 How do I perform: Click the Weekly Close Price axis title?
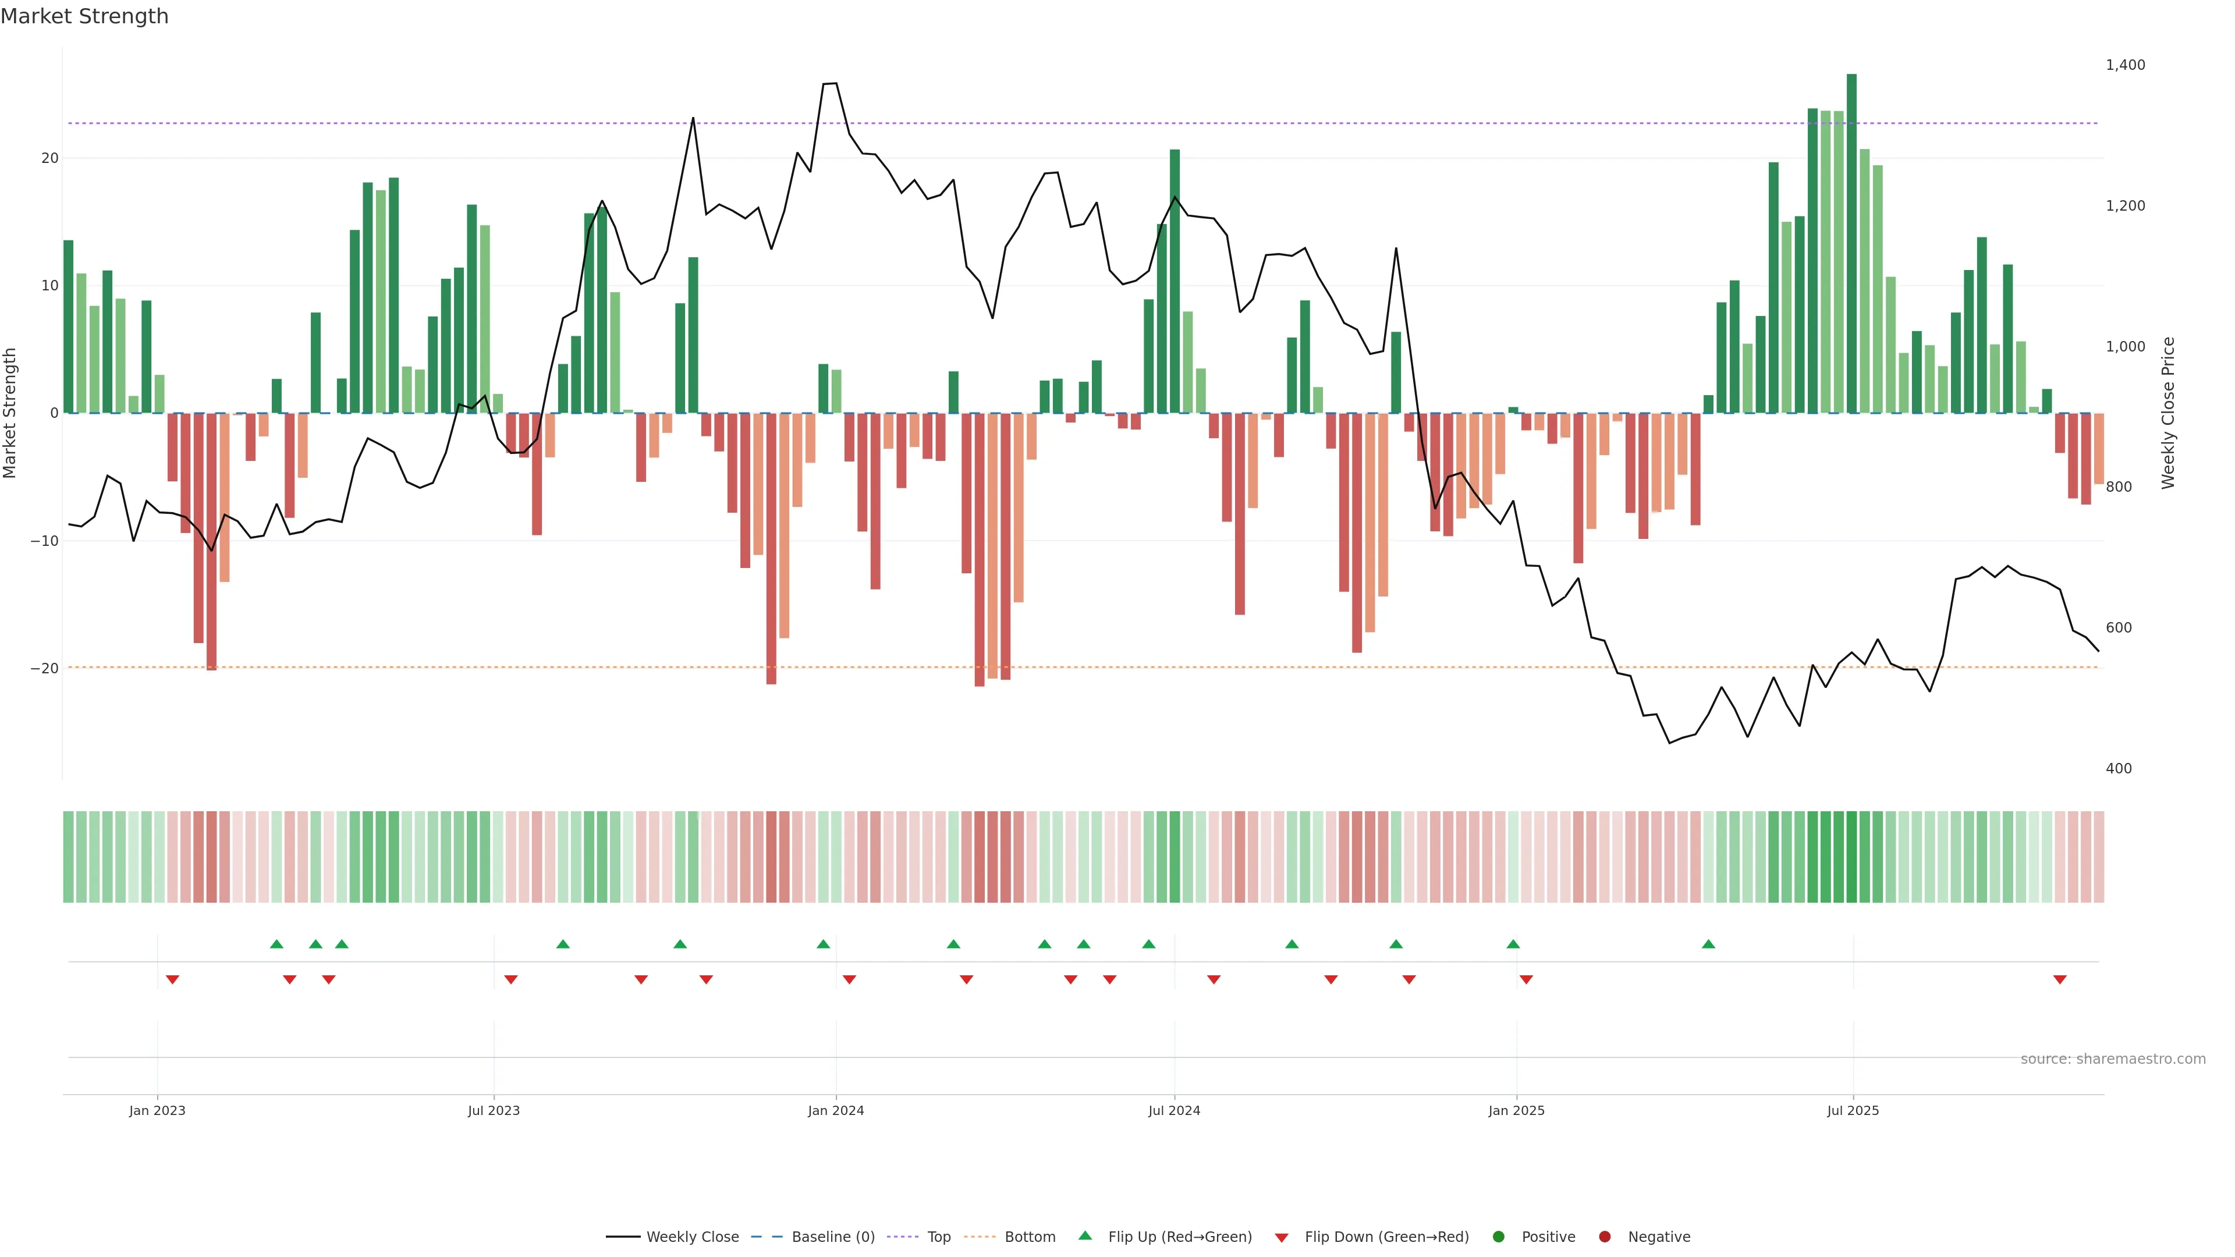click(2168, 413)
